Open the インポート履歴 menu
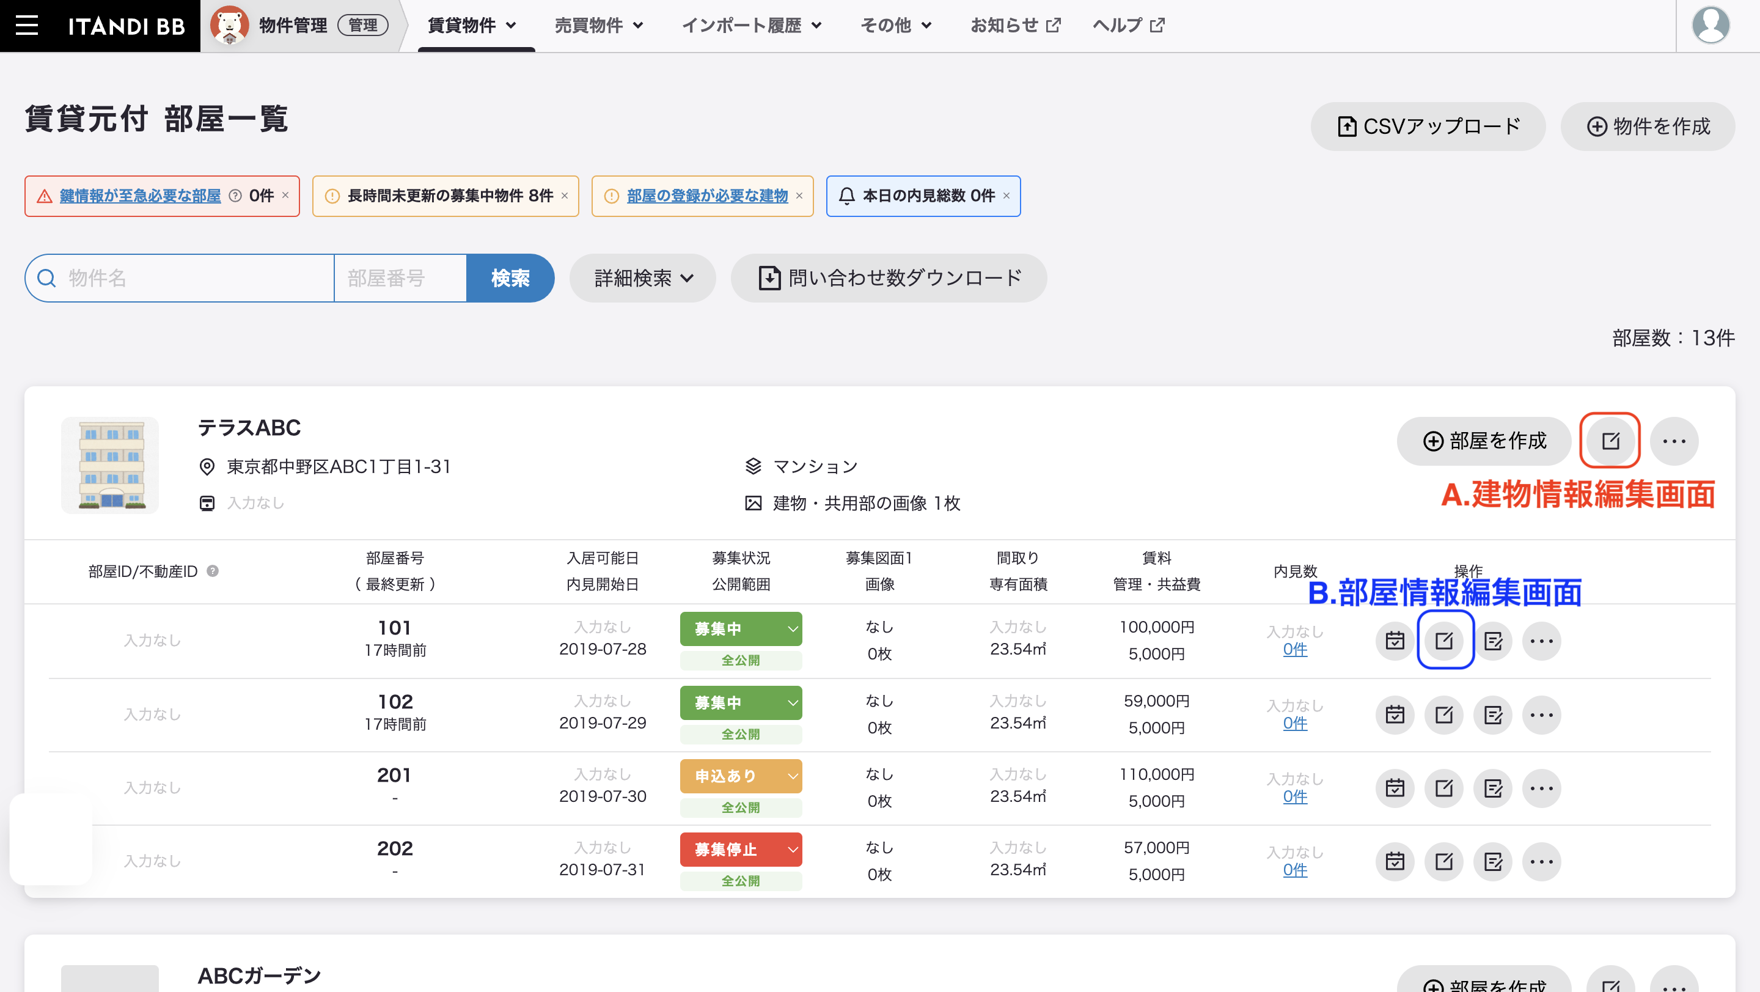The width and height of the screenshot is (1760, 992). point(752,25)
